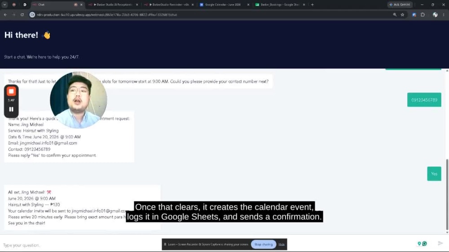Close the Barber_Bookings Google Sheets tab
Viewport: 449px width, 252px height.
pos(304,4)
